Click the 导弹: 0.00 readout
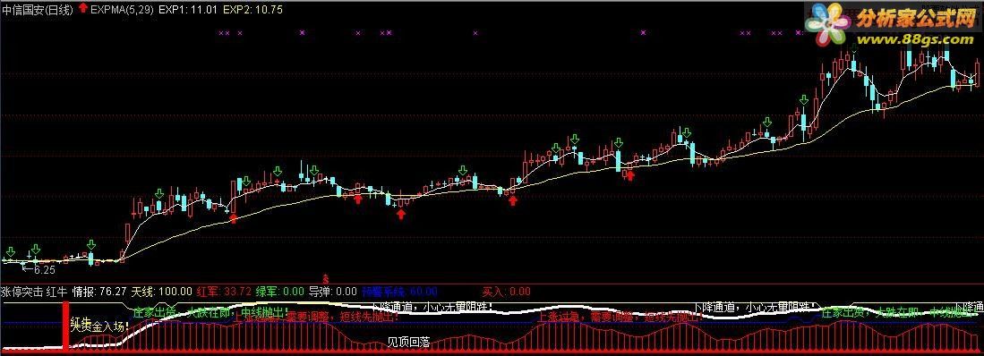This screenshot has width=984, height=356. [332, 292]
